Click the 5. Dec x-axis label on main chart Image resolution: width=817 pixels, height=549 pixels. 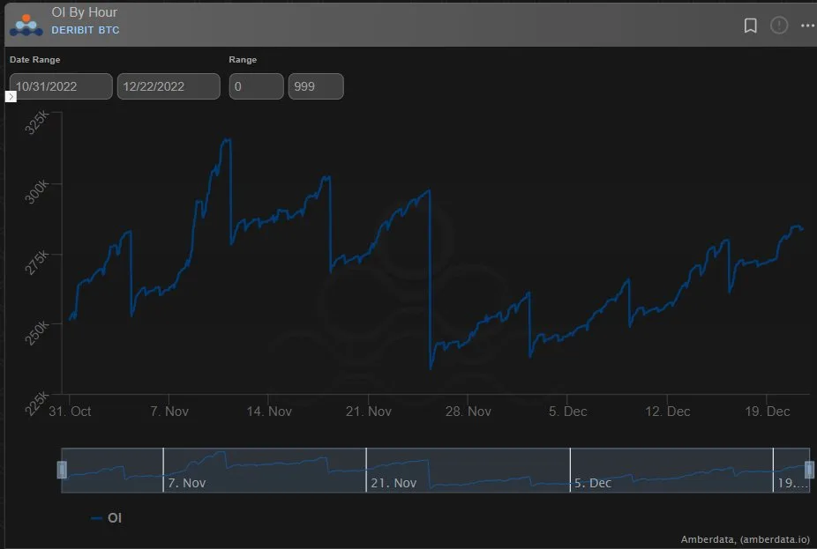[568, 412]
